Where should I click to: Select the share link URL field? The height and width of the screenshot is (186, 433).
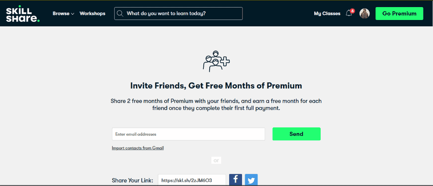click(x=192, y=180)
